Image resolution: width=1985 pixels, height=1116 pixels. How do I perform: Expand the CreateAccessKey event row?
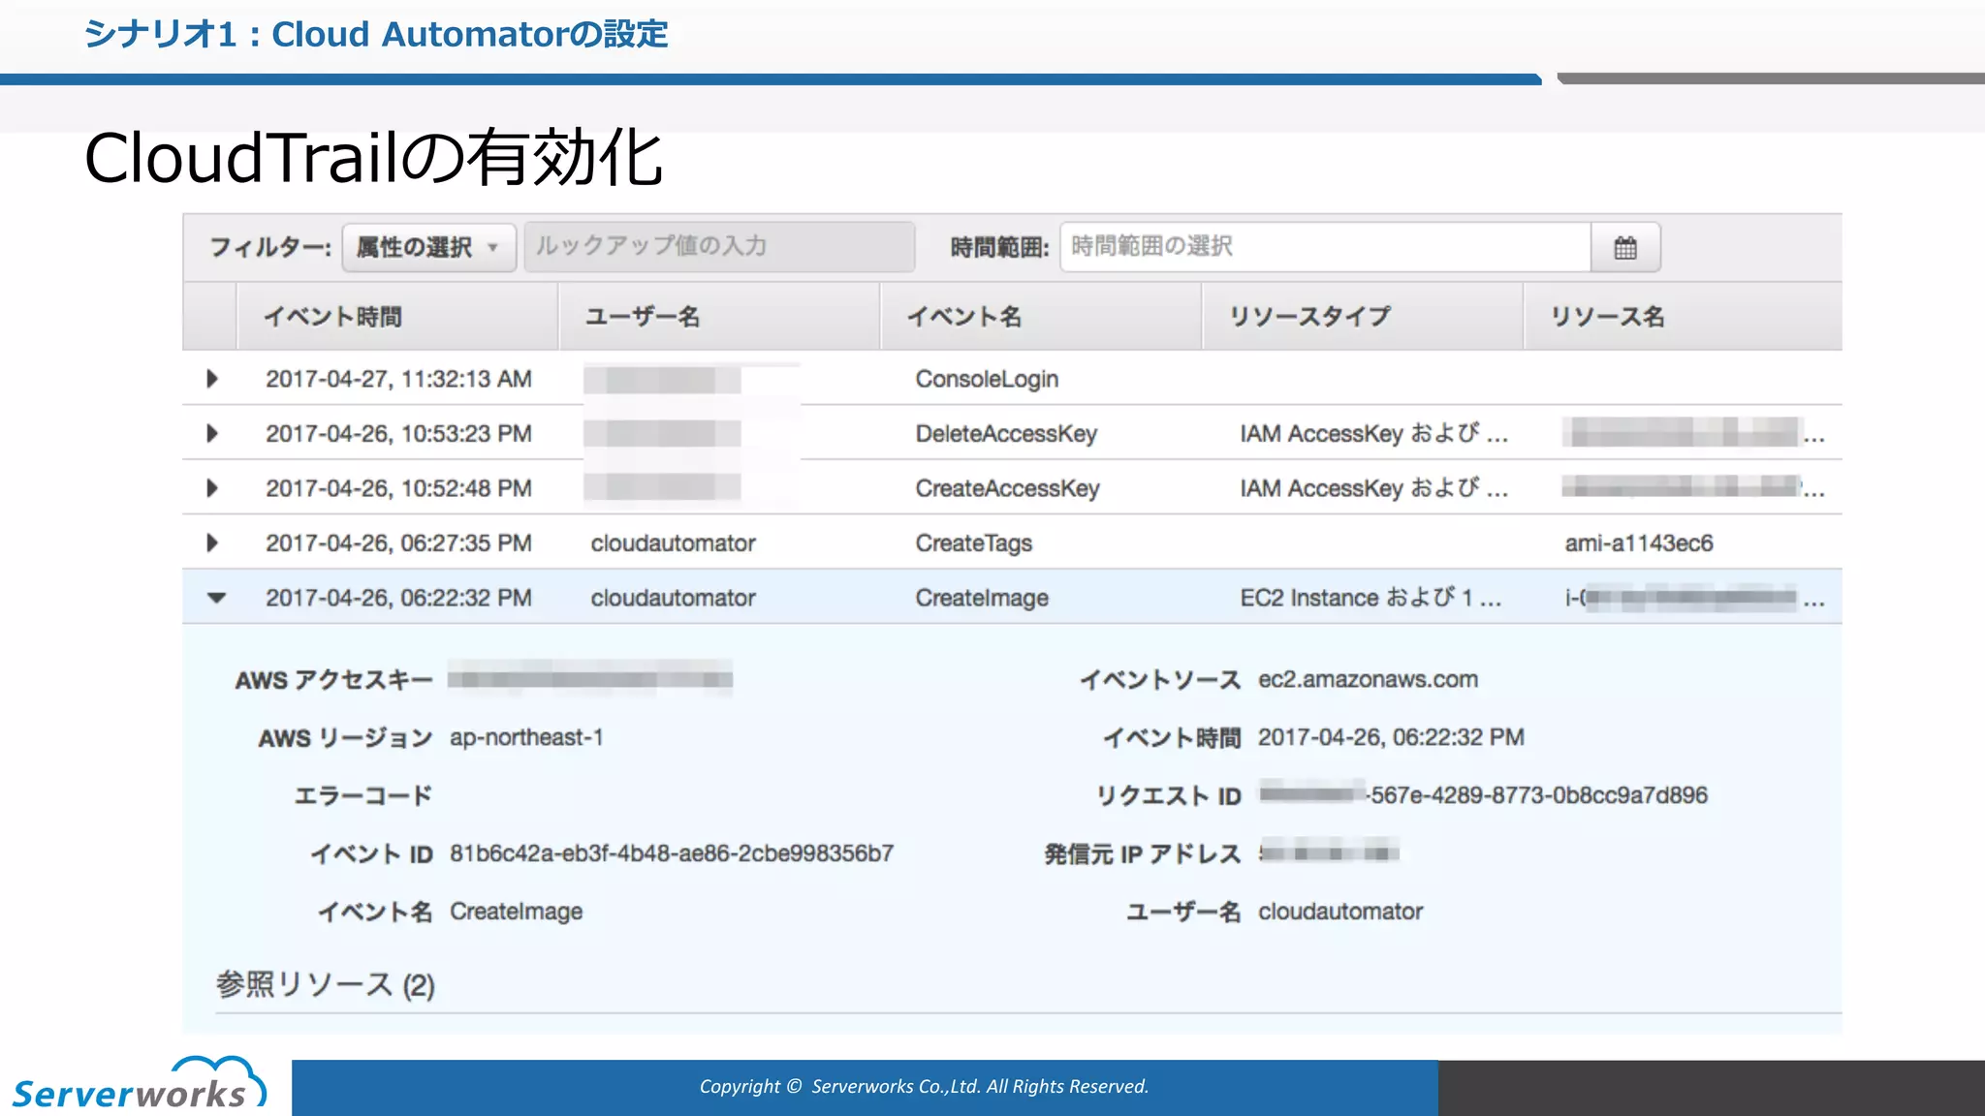tap(212, 488)
